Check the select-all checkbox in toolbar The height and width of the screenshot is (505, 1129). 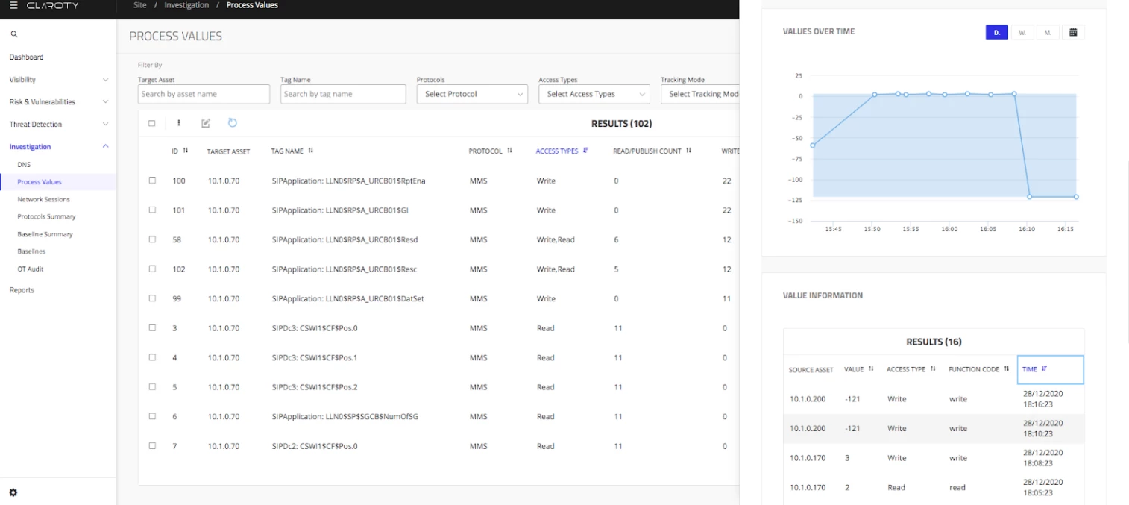pyautogui.click(x=152, y=123)
